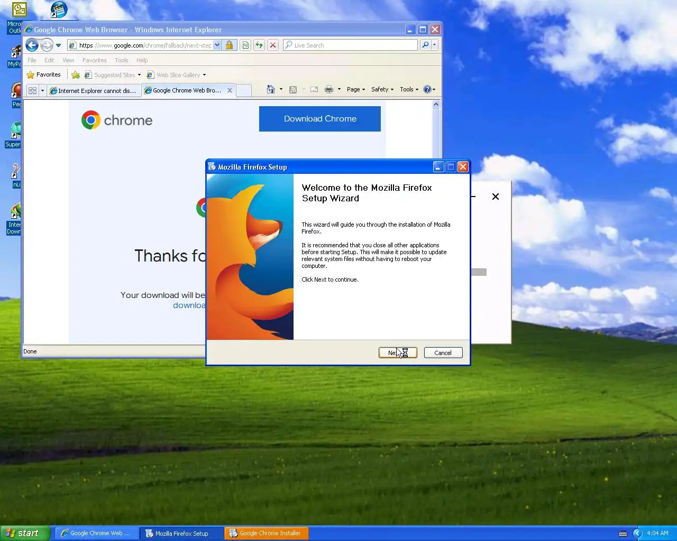
Task: Open the View menu in Internet Explorer
Action: click(68, 60)
